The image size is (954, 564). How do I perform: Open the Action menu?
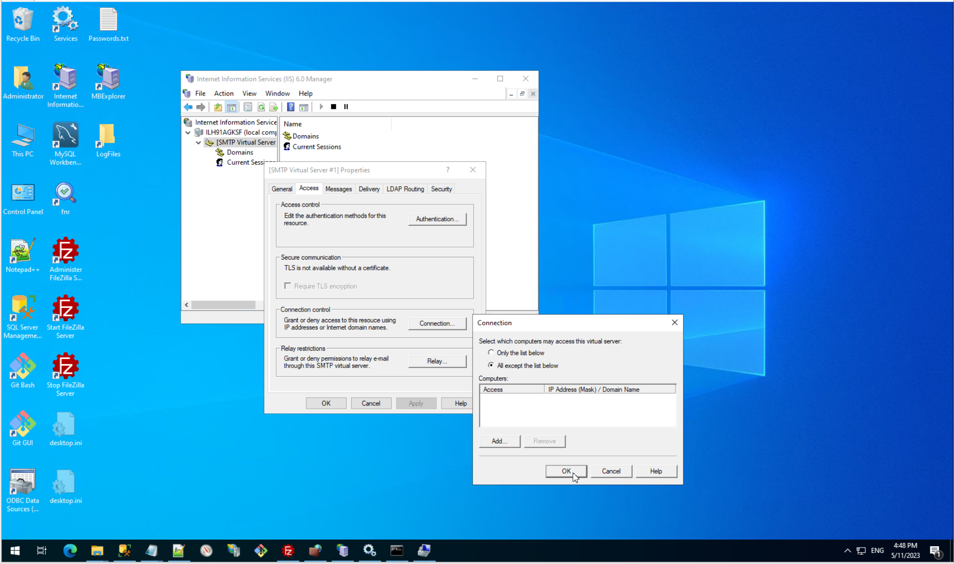point(223,93)
